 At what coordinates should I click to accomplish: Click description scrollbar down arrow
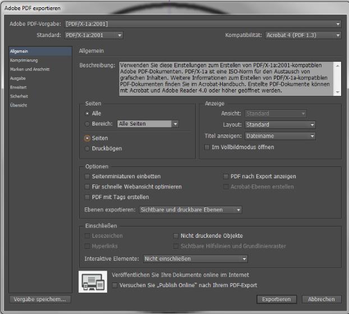(338, 92)
